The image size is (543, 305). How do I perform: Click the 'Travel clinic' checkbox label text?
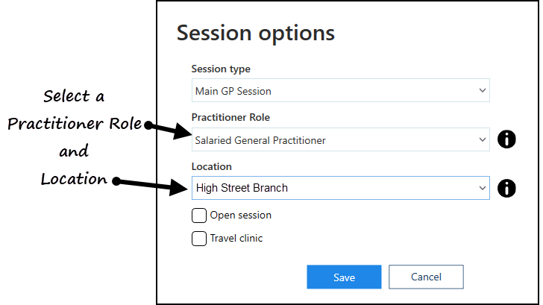(236, 238)
